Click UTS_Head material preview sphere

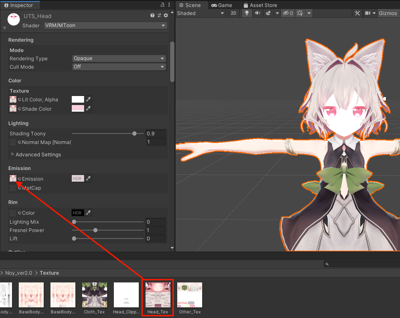click(14, 19)
